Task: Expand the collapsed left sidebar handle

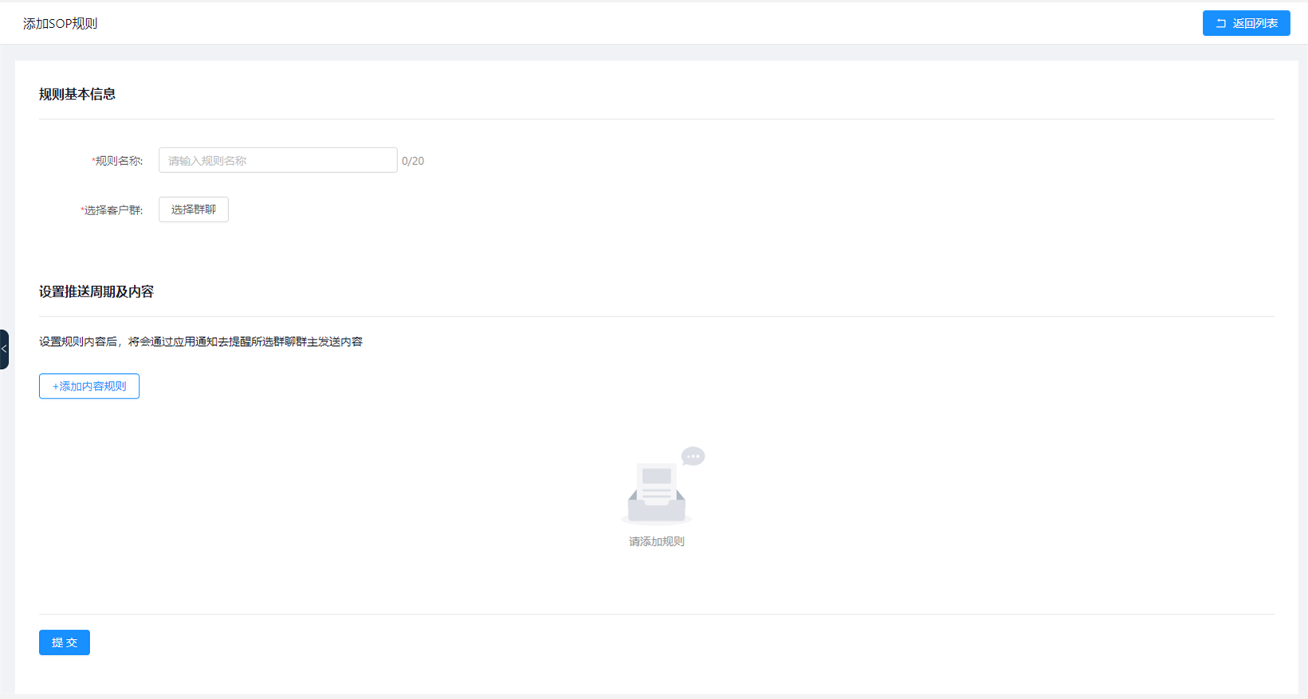Action: click(x=4, y=349)
